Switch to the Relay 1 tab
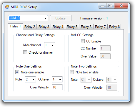Viewport: 135px width, 107px height. [x=16, y=26]
